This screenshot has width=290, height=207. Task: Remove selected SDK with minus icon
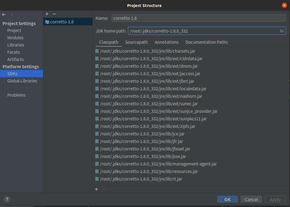(54, 14)
